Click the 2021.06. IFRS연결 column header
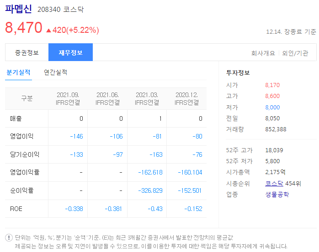Screen dimensions: 319x252 coord(107,98)
